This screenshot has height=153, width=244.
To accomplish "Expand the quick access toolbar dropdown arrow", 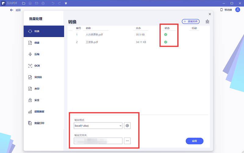I will [x=66, y=3].
